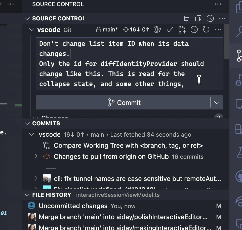
Task: Open the Commit button's dropdown arrow
Action: [x=217, y=102]
